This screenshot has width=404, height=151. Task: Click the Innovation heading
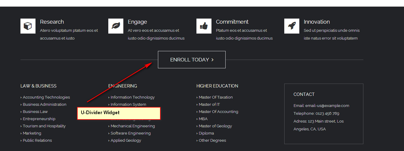[x=316, y=22]
